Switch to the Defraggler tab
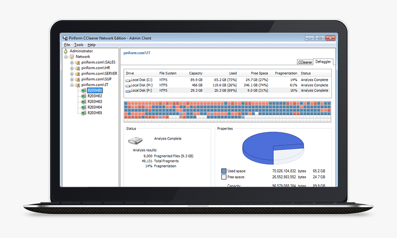 coord(323,61)
